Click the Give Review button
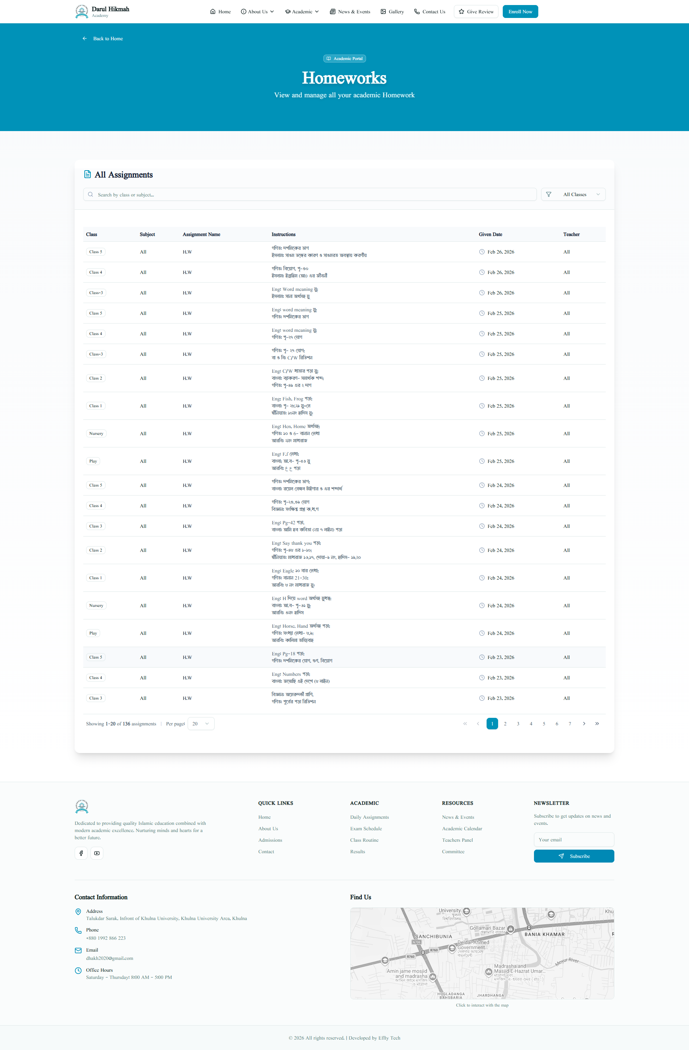689x1050 pixels. click(476, 11)
